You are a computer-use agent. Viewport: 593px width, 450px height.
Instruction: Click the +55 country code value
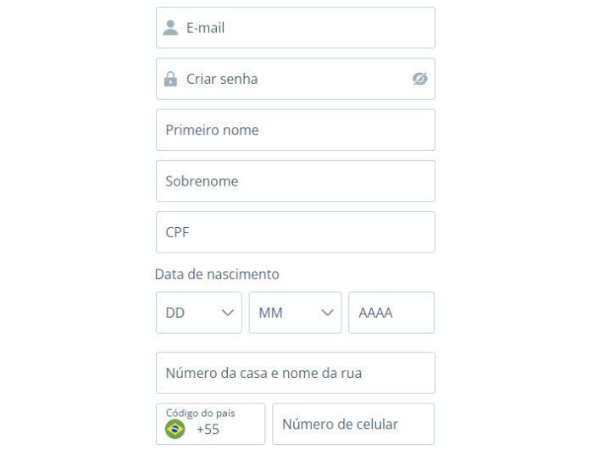click(208, 429)
